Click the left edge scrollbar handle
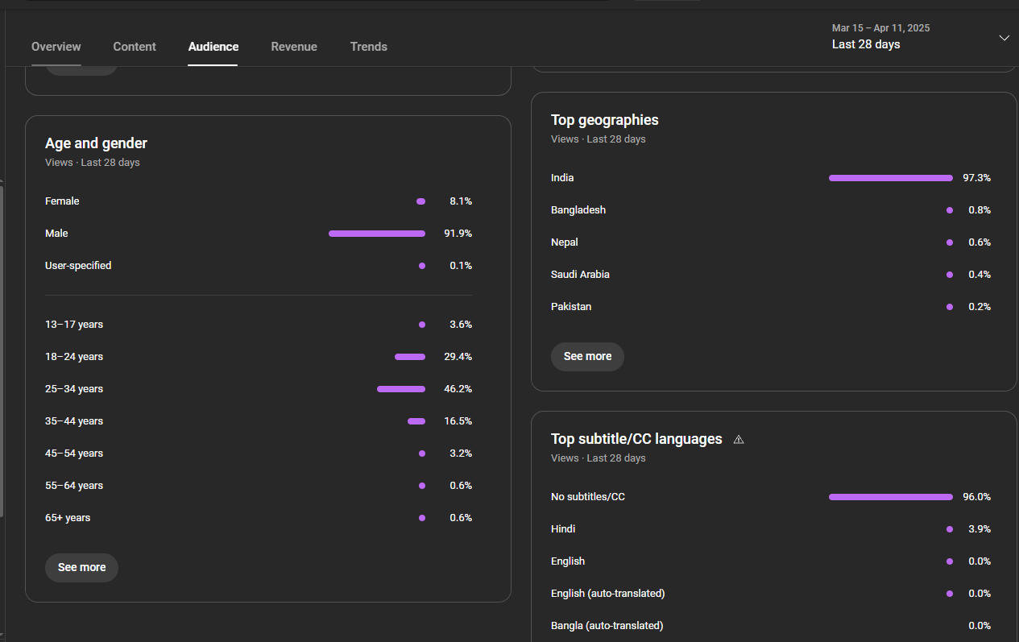 click(x=2, y=350)
